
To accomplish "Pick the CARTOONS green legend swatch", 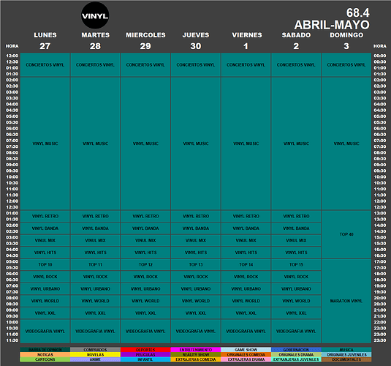I will (x=45, y=359).
